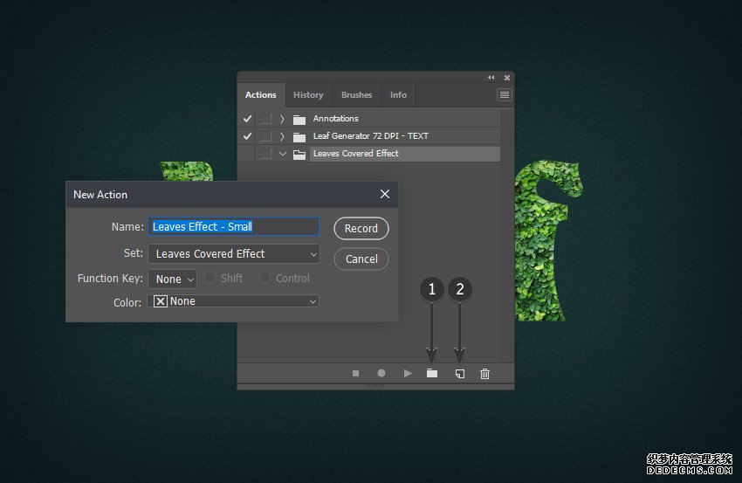This screenshot has height=483, width=742.
Task: Close the Actions panel group
Action: point(507,78)
